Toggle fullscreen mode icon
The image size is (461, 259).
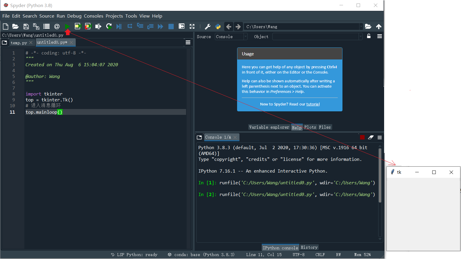tap(192, 26)
